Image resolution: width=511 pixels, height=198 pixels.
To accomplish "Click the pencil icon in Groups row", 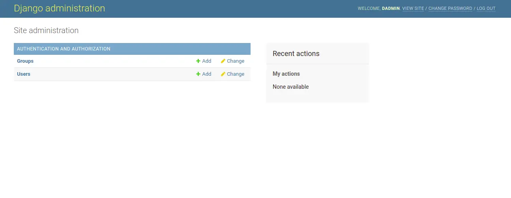I will pyautogui.click(x=223, y=61).
